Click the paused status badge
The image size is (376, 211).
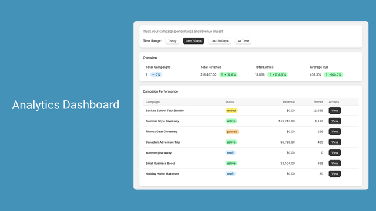[232, 131]
